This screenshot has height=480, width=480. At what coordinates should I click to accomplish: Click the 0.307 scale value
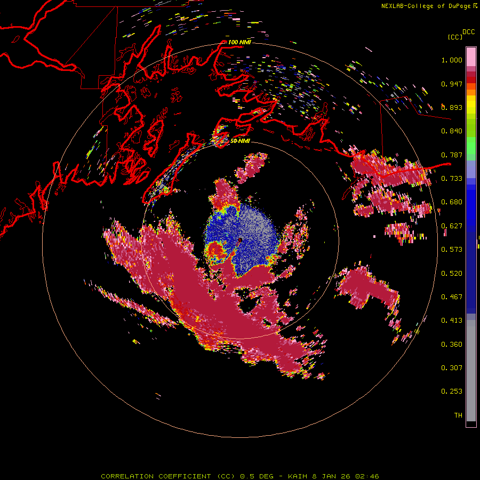pyautogui.click(x=452, y=368)
